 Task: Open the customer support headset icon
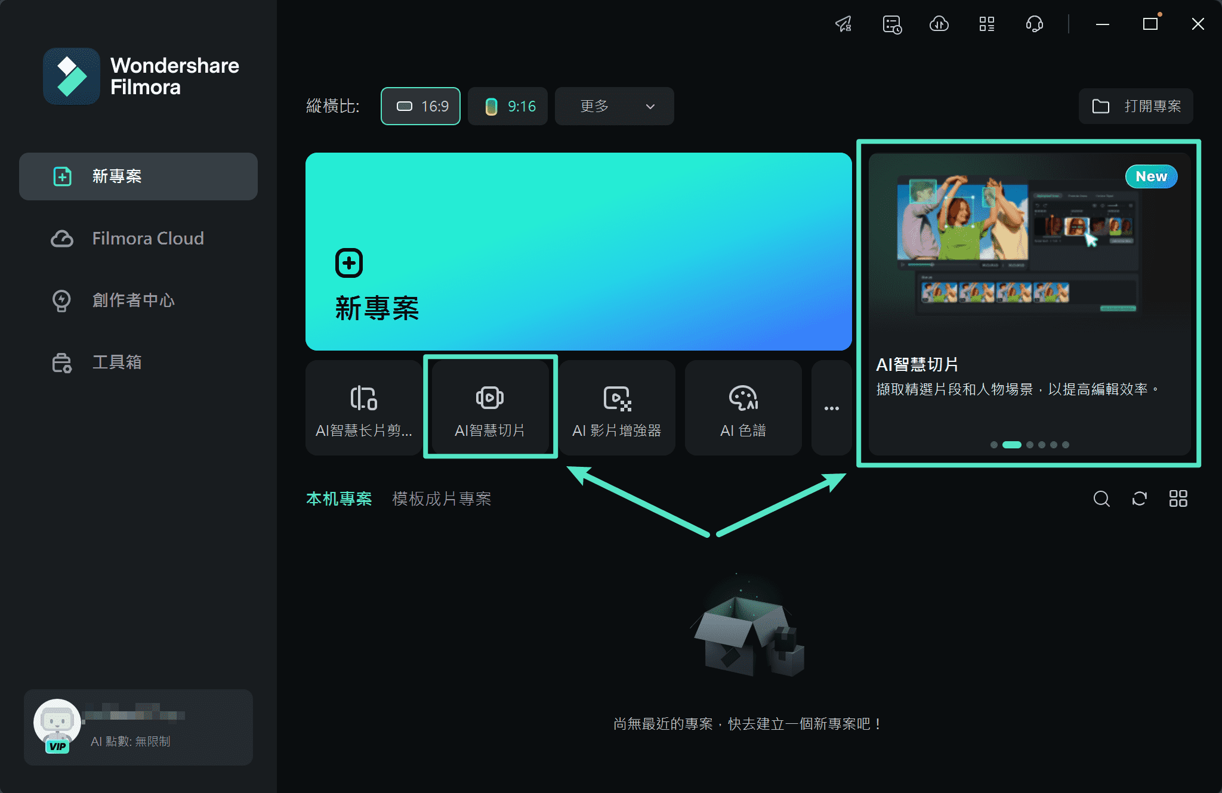pos(1035,24)
